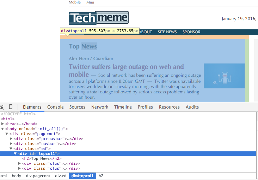The image size is (258, 180).
Task: Expand the div class prenavbar node
Action: click(11, 139)
